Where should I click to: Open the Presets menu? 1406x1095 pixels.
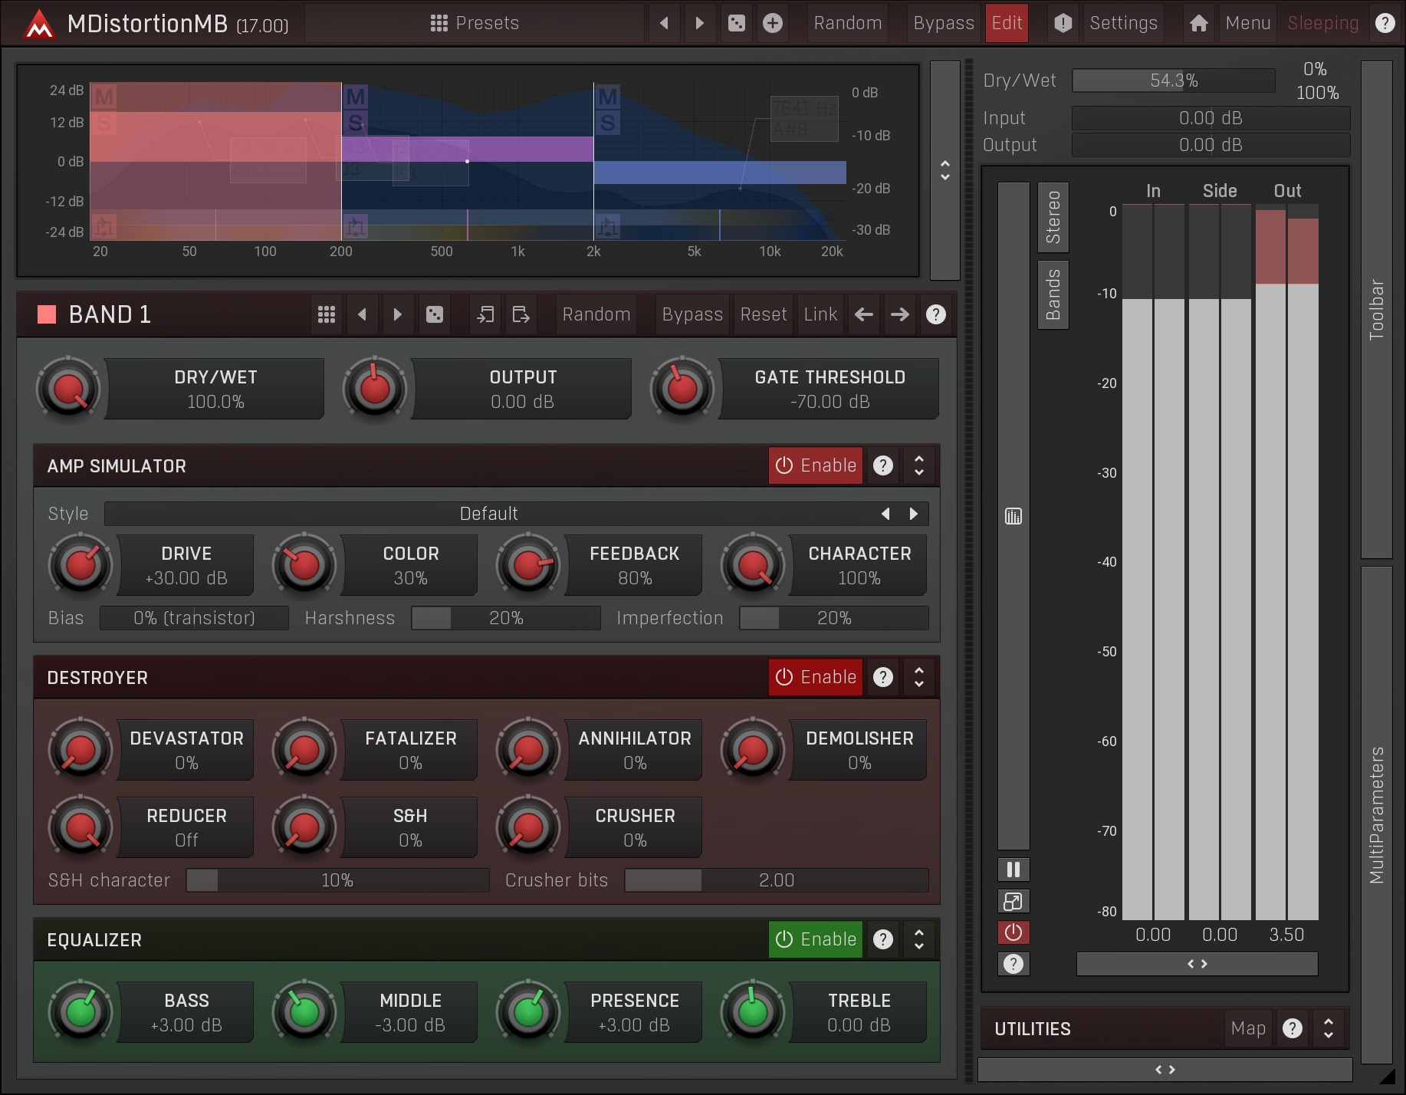point(475,23)
